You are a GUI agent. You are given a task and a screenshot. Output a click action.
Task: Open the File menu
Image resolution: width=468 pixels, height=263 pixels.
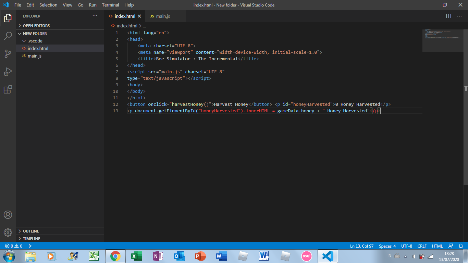18,5
